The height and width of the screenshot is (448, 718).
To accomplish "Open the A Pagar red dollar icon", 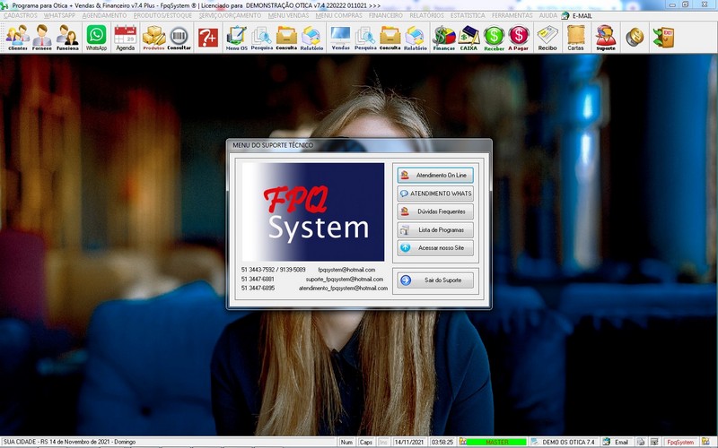I will (x=519, y=38).
